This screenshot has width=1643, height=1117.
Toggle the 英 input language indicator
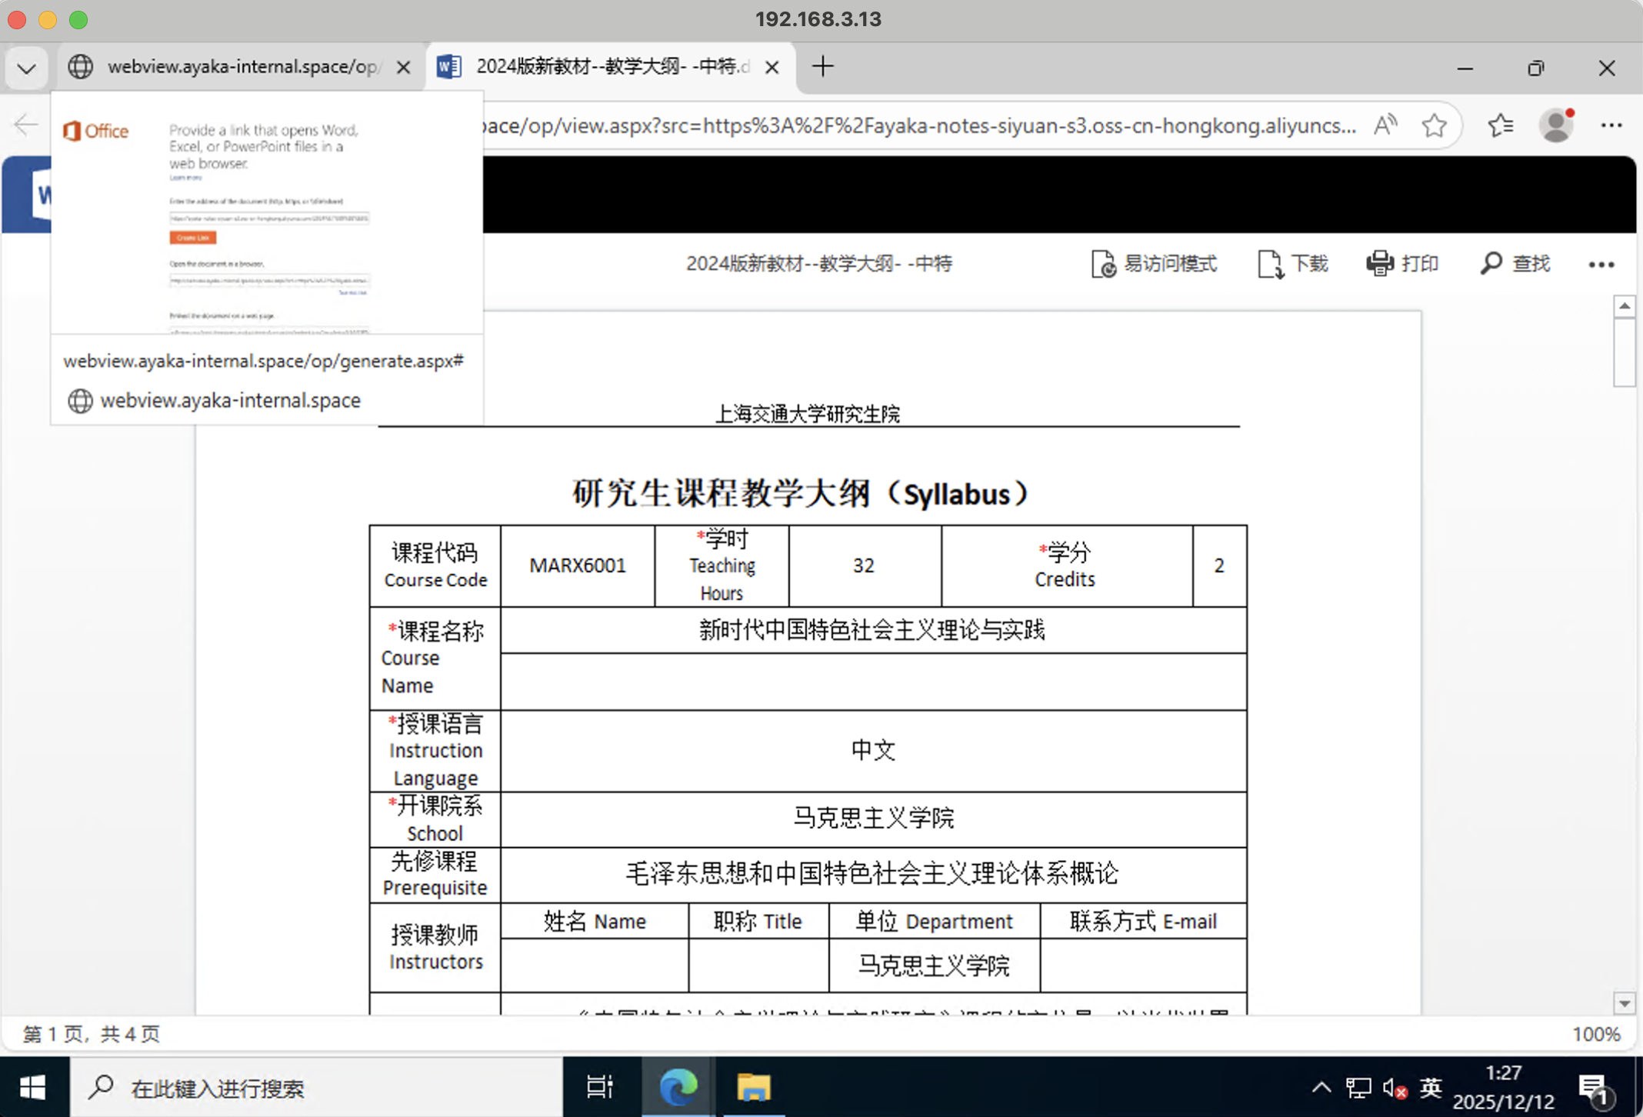click(x=1431, y=1087)
